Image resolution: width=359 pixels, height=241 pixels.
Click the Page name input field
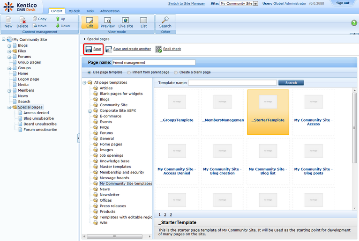point(154,62)
